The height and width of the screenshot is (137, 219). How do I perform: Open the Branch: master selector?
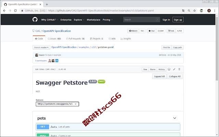[x=41, y=47]
